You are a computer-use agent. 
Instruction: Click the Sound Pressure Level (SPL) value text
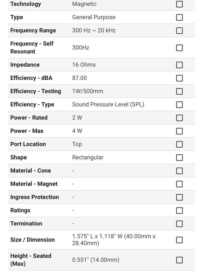(108, 105)
